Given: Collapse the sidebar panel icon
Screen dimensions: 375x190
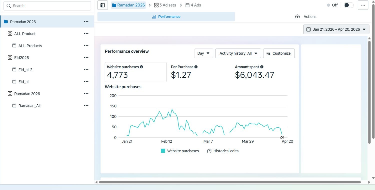Looking at the screenshot, I should click(102, 5).
